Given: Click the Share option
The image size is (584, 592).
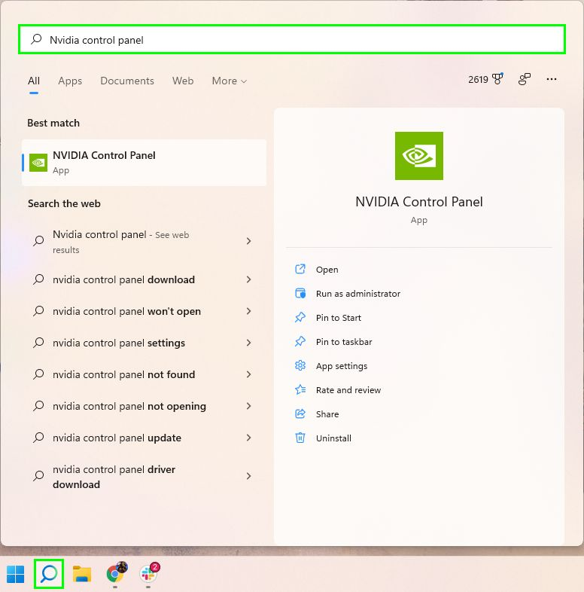Looking at the screenshot, I should tap(327, 414).
